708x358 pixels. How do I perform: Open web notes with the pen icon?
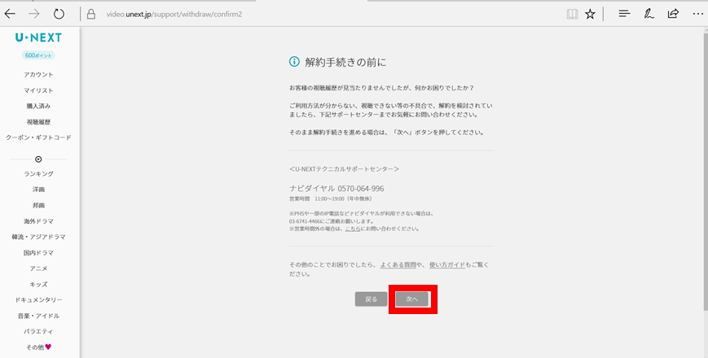649,14
